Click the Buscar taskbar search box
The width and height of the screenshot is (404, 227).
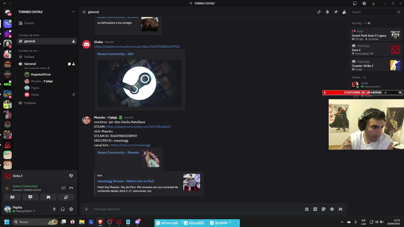pos(35,222)
